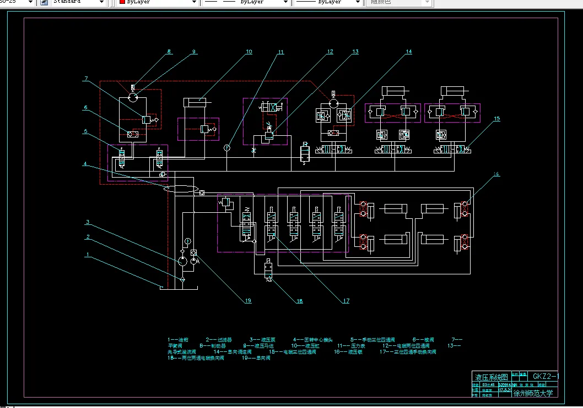This screenshot has height=408, width=583.
Task: Click legend entry 18--两位两通电磁换向阀
Action: point(196,358)
